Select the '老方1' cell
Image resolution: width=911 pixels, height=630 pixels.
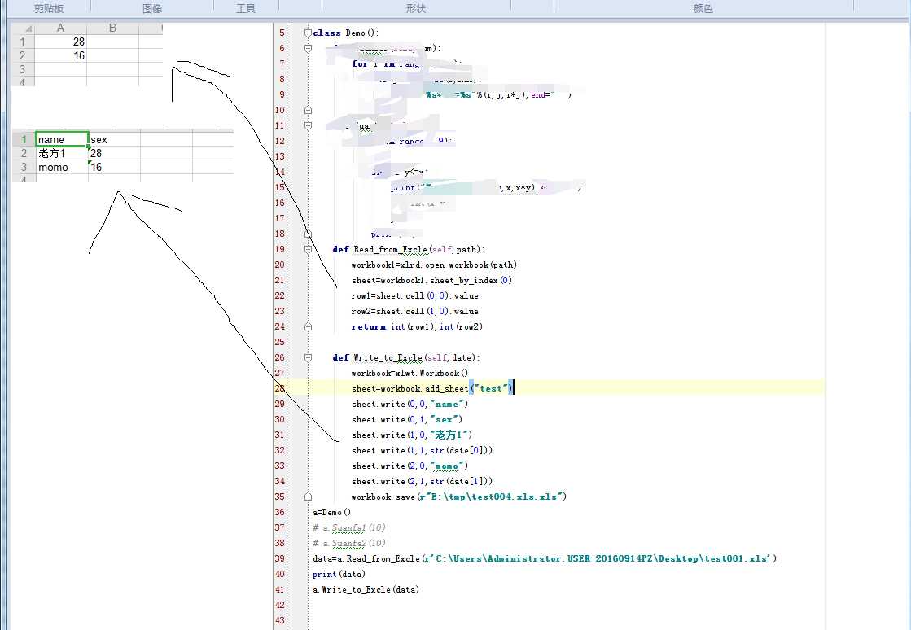[62, 153]
